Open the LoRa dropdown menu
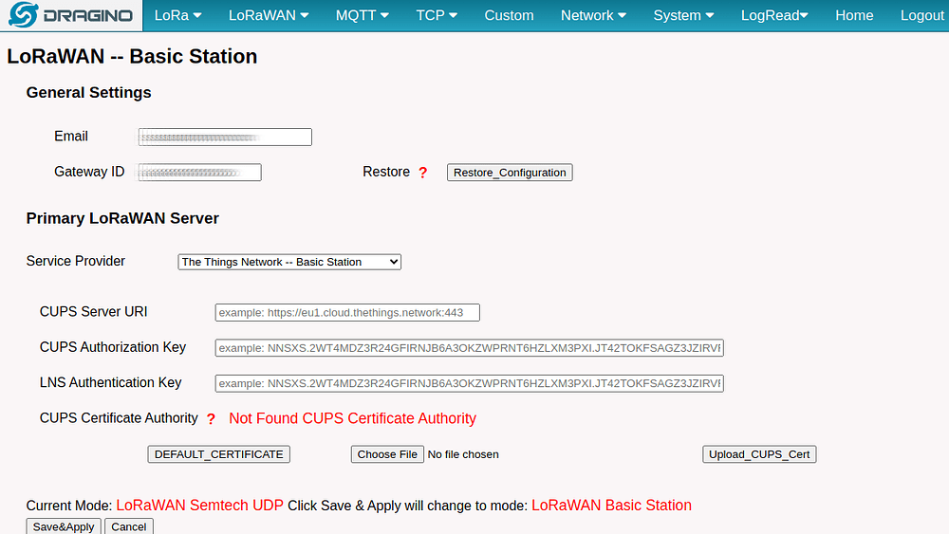The height and width of the screenshot is (534, 949). pyautogui.click(x=178, y=16)
